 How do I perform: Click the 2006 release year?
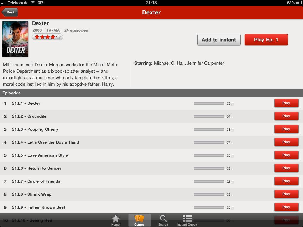coord(37,30)
